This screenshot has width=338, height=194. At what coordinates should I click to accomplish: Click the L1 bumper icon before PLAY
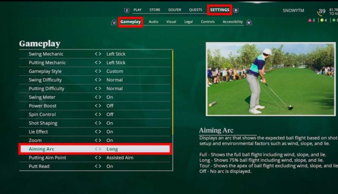click(x=127, y=10)
